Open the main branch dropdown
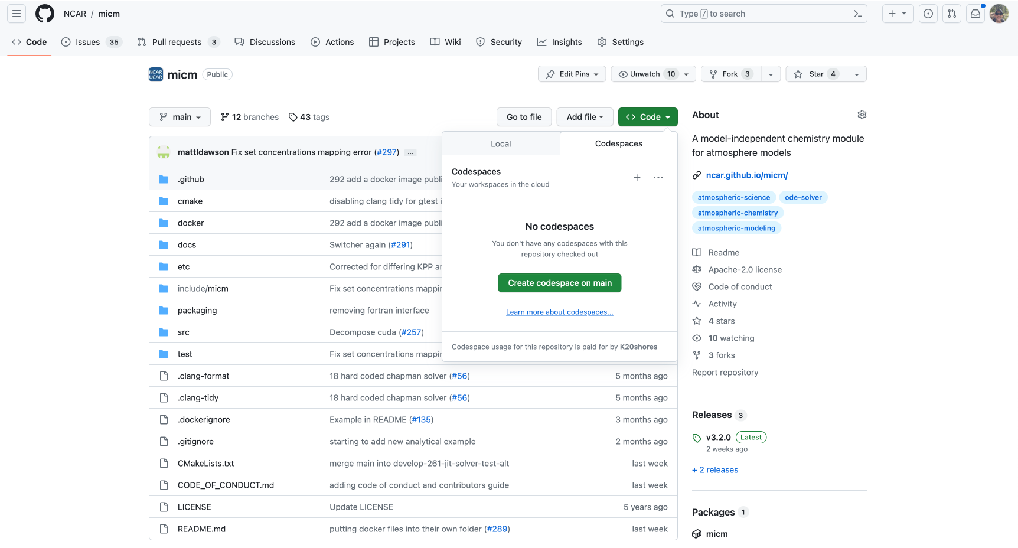This screenshot has width=1018, height=548. 180,117
